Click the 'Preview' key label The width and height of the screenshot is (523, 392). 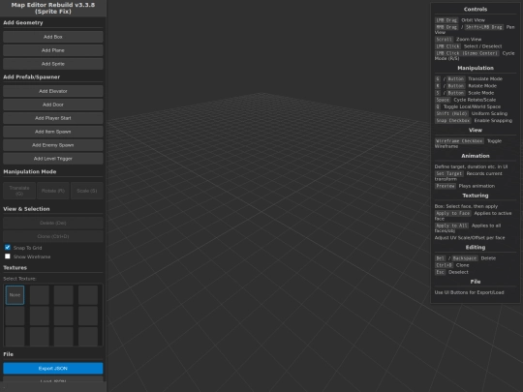pyautogui.click(x=446, y=186)
